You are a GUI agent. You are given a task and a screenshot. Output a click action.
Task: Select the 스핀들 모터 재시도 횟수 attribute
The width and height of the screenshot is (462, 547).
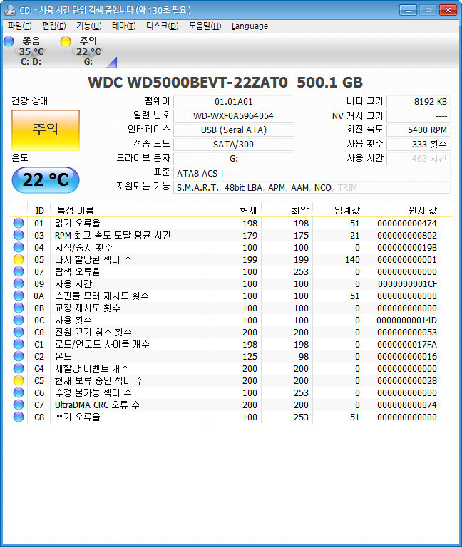tap(102, 296)
